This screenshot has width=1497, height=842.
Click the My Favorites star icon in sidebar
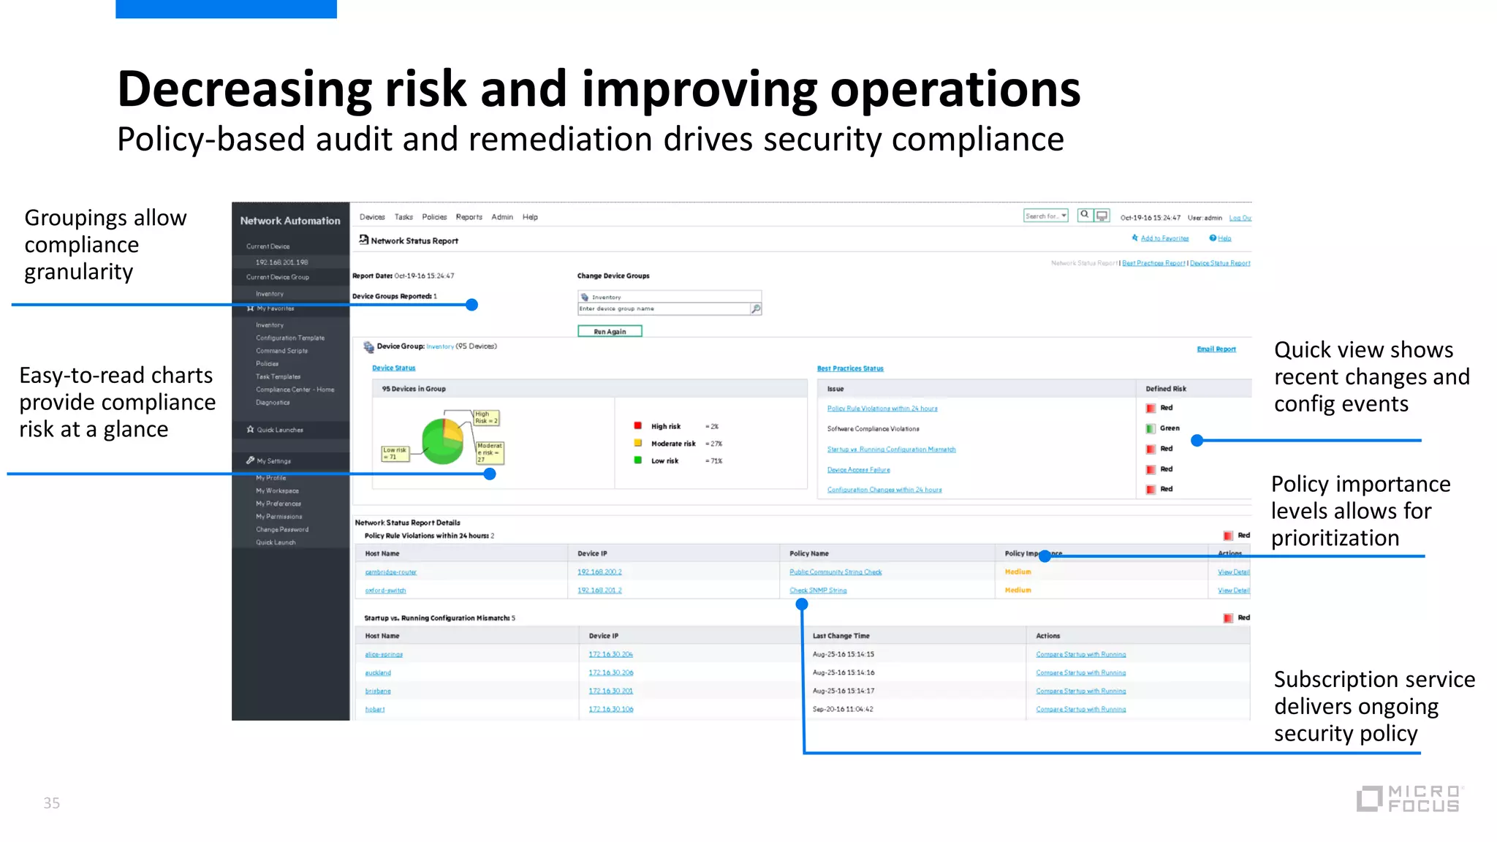(250, 308)
